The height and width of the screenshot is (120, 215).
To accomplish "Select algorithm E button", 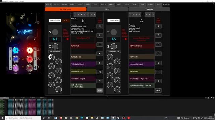I will [x=158, y=63].
